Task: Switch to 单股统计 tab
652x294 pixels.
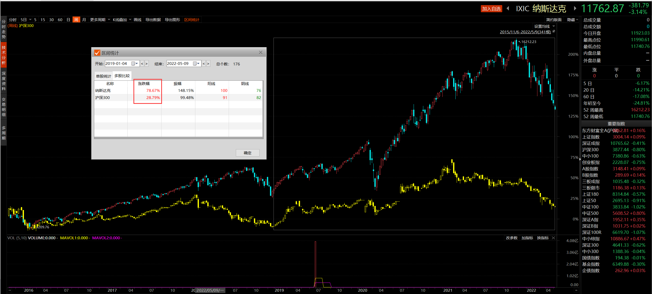Action: [103, 76]
